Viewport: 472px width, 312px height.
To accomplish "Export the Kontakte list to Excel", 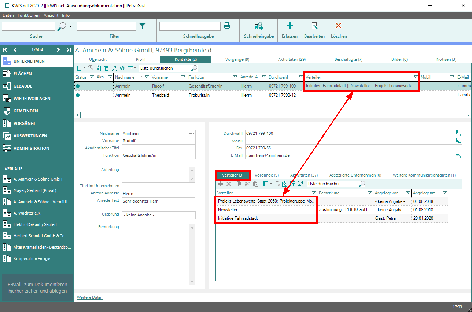I will (98, 68).
